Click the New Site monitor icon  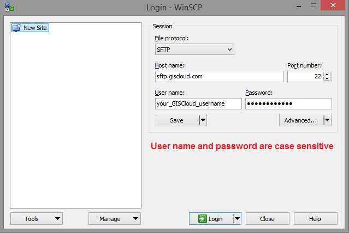[x=16, y=28]
